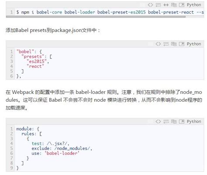Screen dimensions: 207x175
Task: Click "babel-loader" in the npm command
Action: [x=80, y=12]
